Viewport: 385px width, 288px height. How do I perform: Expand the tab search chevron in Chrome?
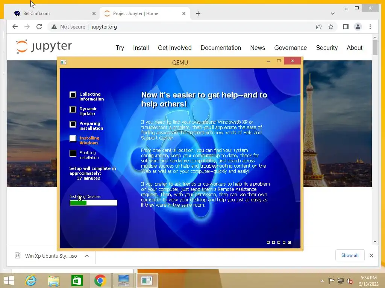point(332,13)
